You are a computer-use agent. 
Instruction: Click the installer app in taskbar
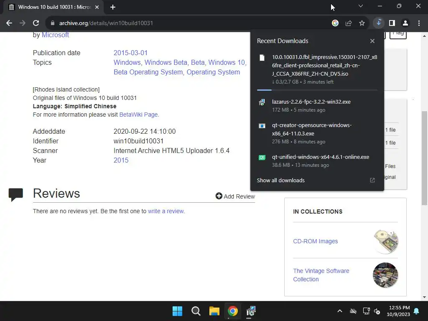(x=251, y=311)
